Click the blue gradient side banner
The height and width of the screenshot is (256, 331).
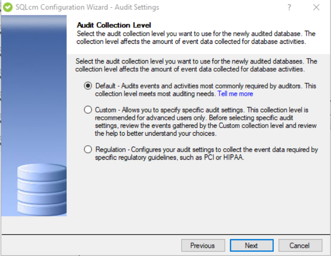[x=34, y=96]
